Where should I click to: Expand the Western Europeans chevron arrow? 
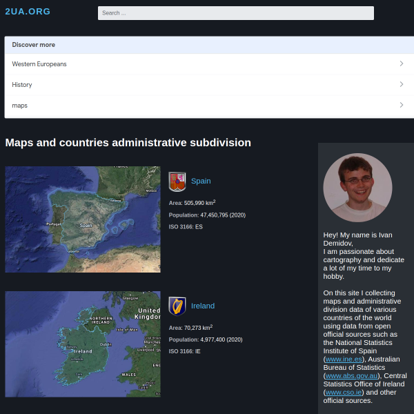tap(402, 63)
